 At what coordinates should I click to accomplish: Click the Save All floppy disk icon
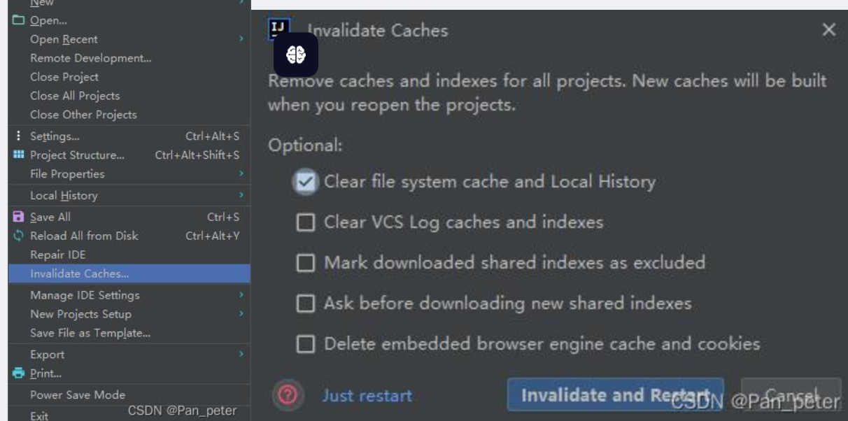coord(18,217)
